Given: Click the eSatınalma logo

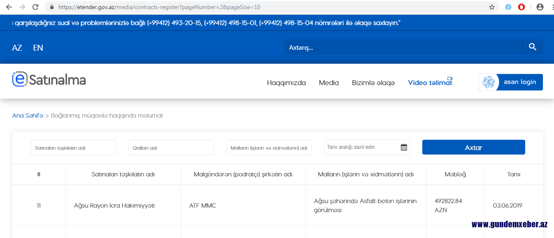Looking at the screenshot, I should click(49, 79).
